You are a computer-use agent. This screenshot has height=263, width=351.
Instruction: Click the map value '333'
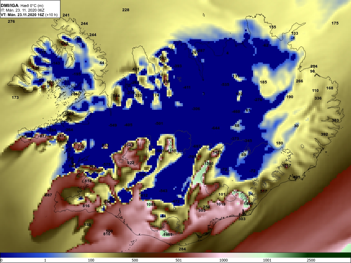point(138,95)
